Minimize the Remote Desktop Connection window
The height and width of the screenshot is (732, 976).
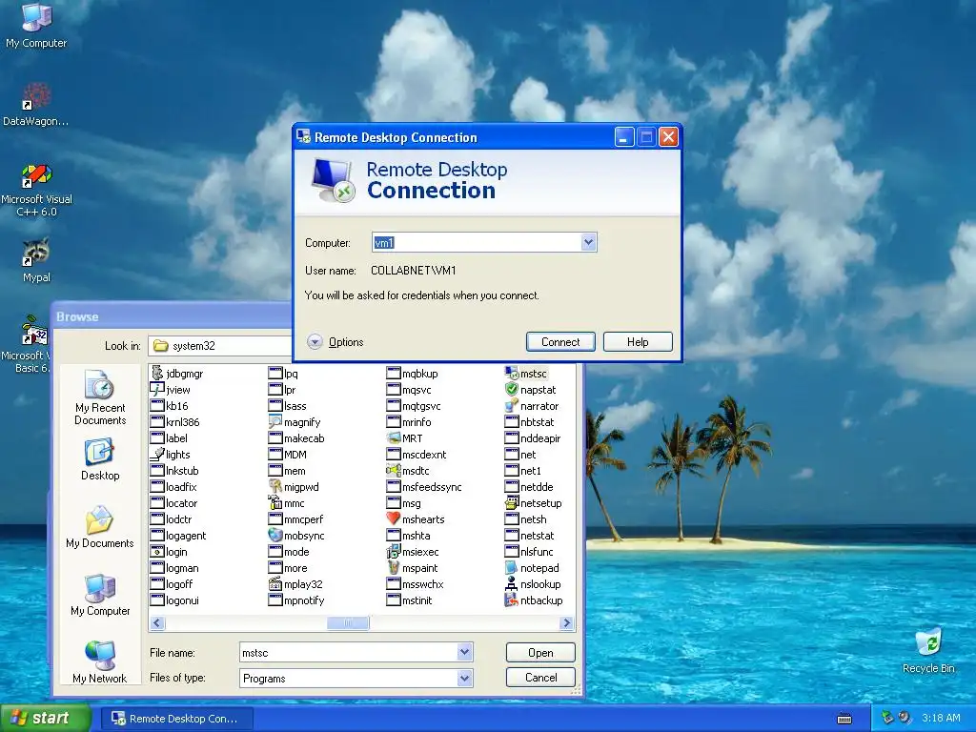(x=624, y=137)
